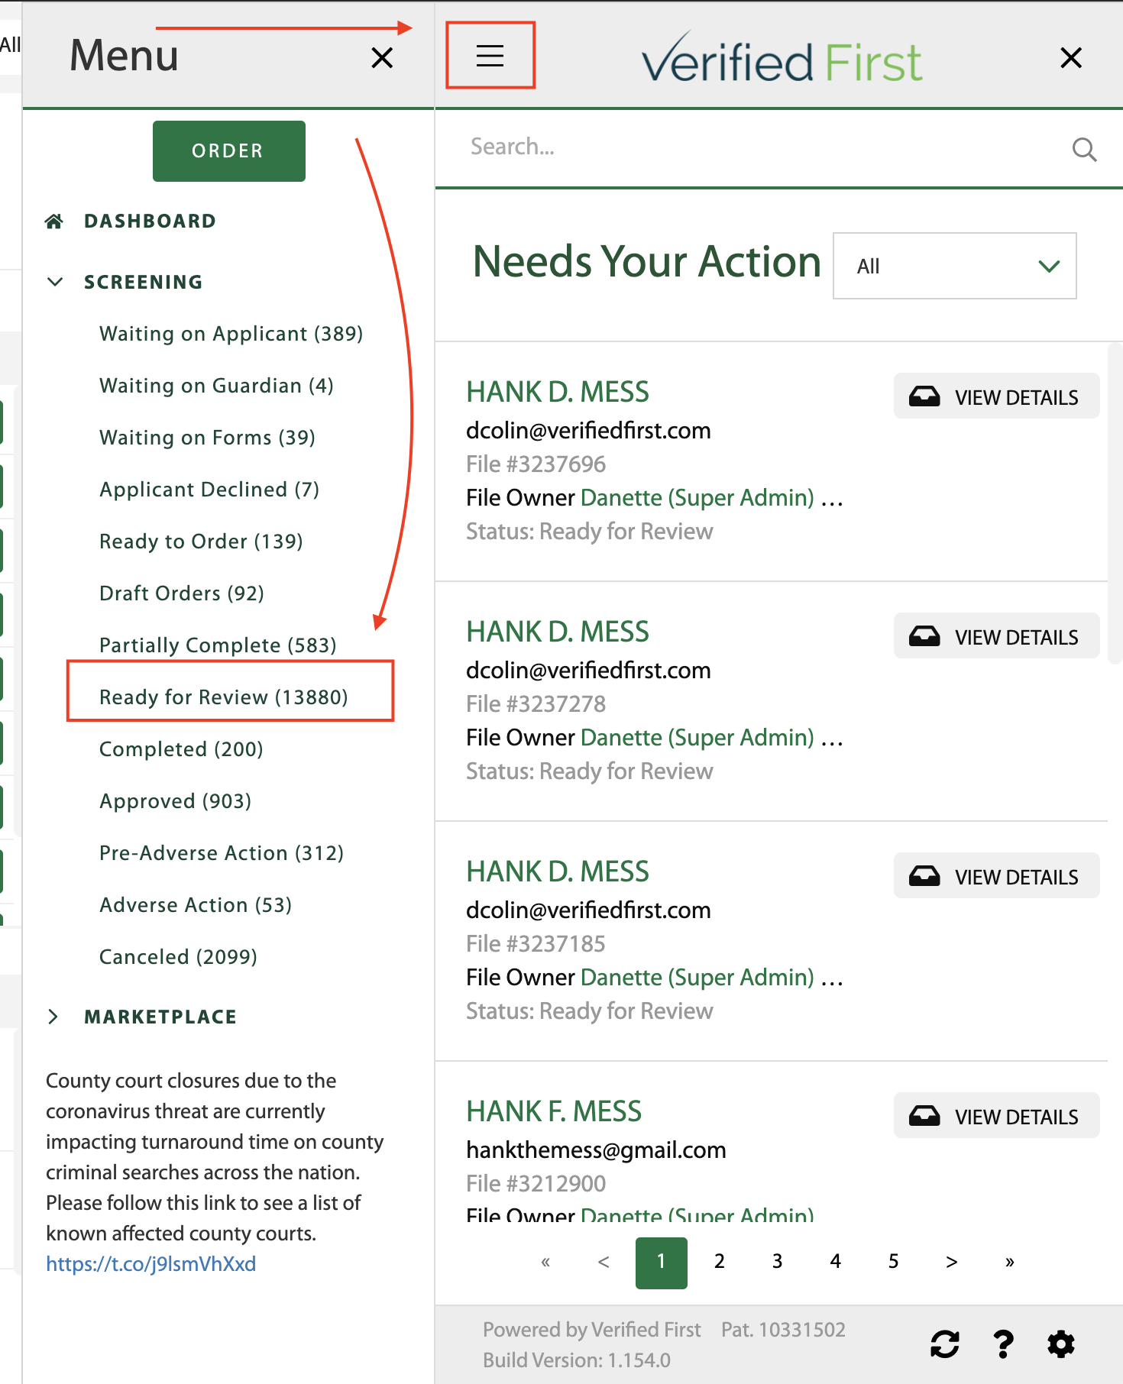Collapse the Screening section chevron
This screenshot has width=1123, height=1384.
55,282
